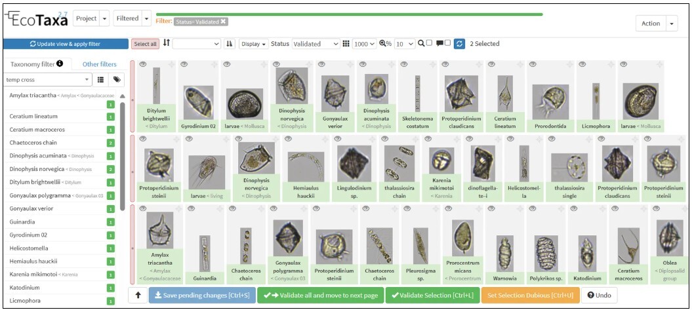Toggle the magnifier checkbox in the toolbar
Viewport: 692px width, 310px height.
429,43
